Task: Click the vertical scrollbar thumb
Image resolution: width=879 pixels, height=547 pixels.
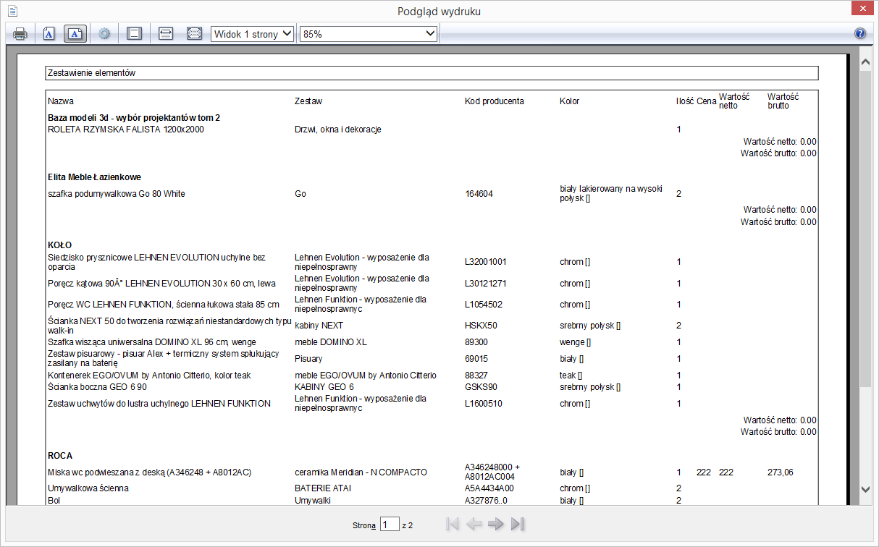Action: click(x=865, y=228)
